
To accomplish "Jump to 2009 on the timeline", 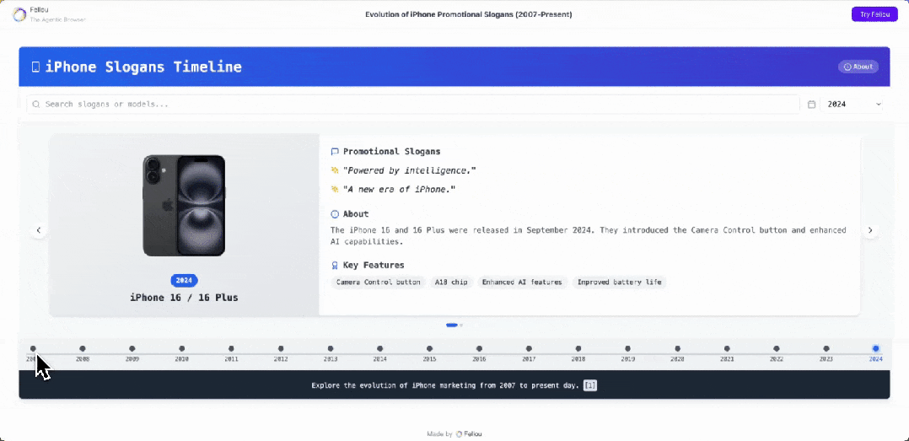I will tap(132, 349).
